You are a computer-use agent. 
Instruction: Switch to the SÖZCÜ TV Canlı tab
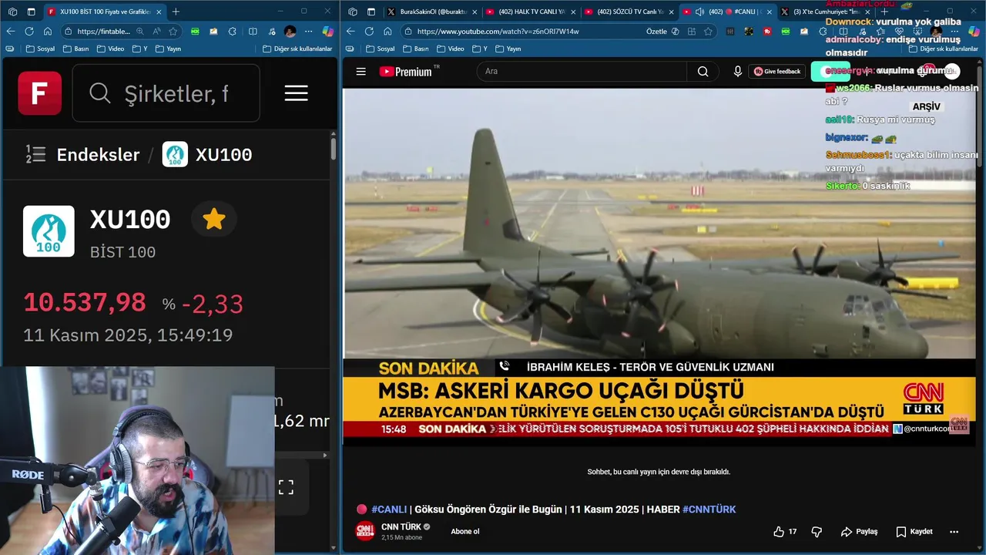[629, 12]
